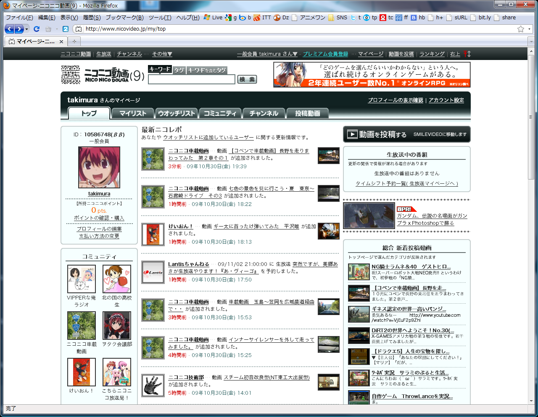This screenshot has width=538, height=417.
Task: Reload the page with the refresh icon
Action: pos(37,29)
